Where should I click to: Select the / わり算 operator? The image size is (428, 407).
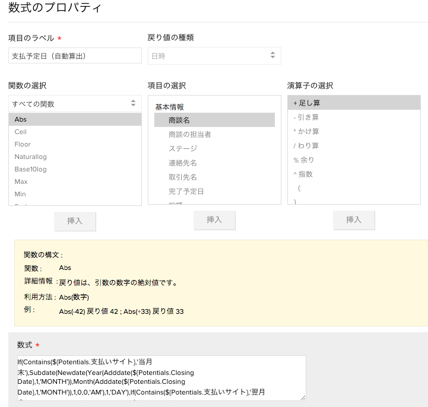pos(306,145)
